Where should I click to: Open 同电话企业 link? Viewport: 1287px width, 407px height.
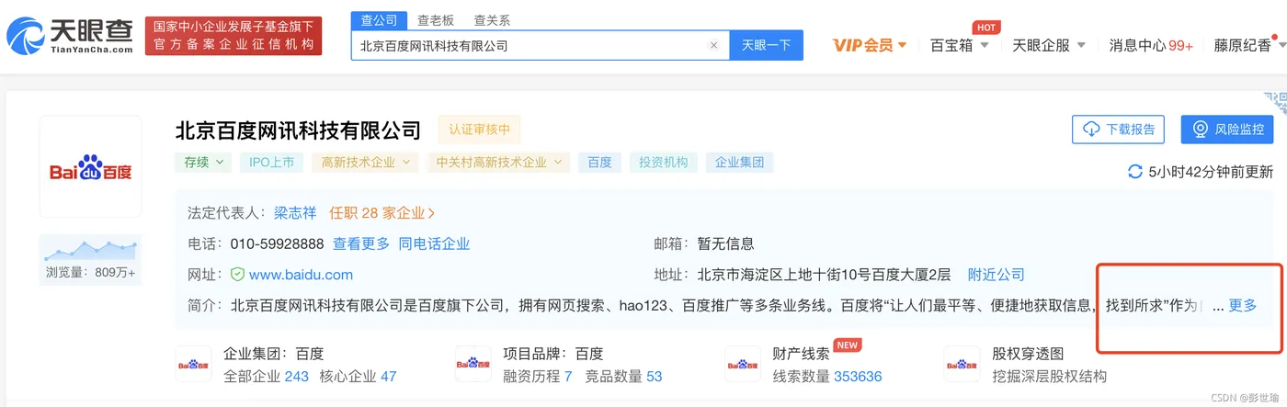pos(434,244)
